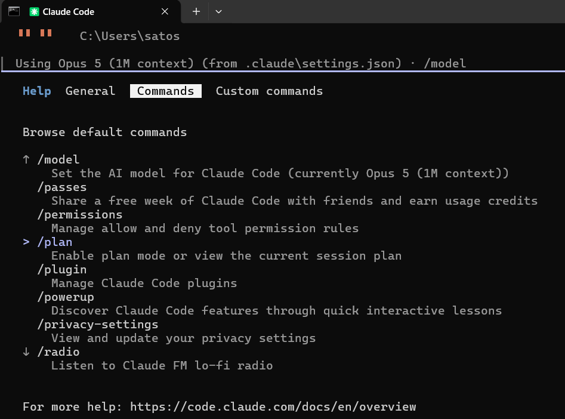Click the up arrow scroll indicator beside /model
Screen dimensions: 565x419
(26, 159)
